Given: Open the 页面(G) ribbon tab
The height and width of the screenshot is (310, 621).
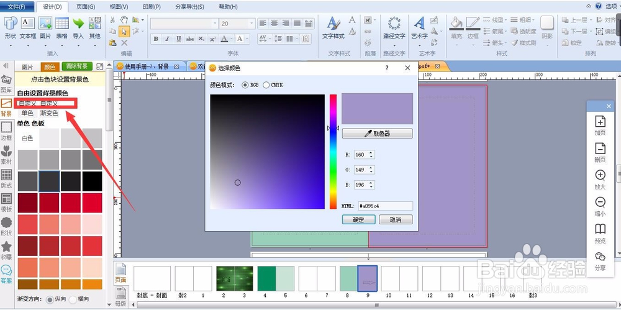Looking at the screenshot, I should pyautogui.click(x=85, y=7).
